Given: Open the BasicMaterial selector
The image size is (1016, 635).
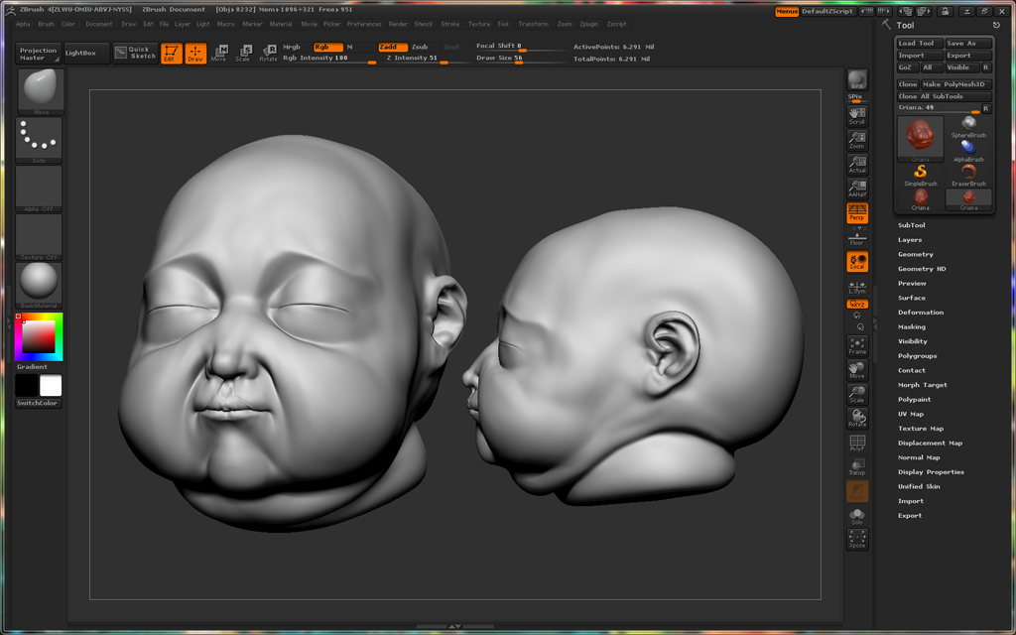Looking at the screenshot, I should tap(40, 285).
